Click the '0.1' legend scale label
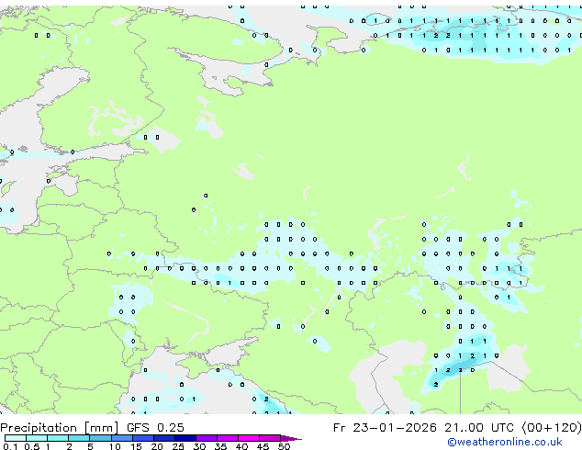Image resolution: width=582 pixels, height=450 pixels. click(x=10, y=446)
